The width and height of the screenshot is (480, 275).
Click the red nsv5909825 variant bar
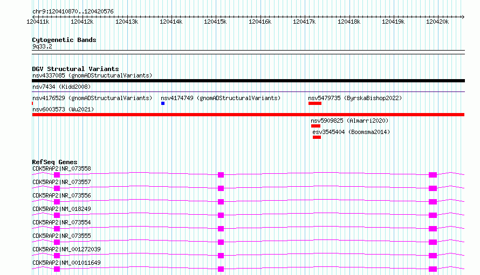pyautogui.click(x=316, y=126)
